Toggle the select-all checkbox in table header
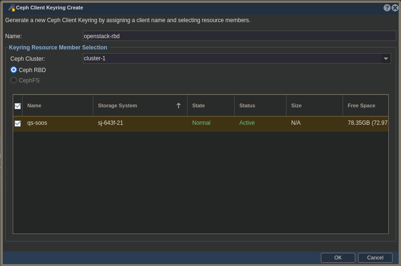This screenshot has height=266, width=401. pyautogui.click(x=18, y=106)
